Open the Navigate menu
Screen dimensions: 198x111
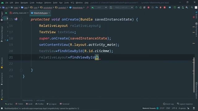click(24, 3)
